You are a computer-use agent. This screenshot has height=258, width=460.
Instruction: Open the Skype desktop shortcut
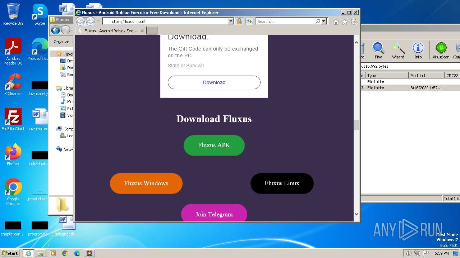pyautogui.click(x=40, y=15)
